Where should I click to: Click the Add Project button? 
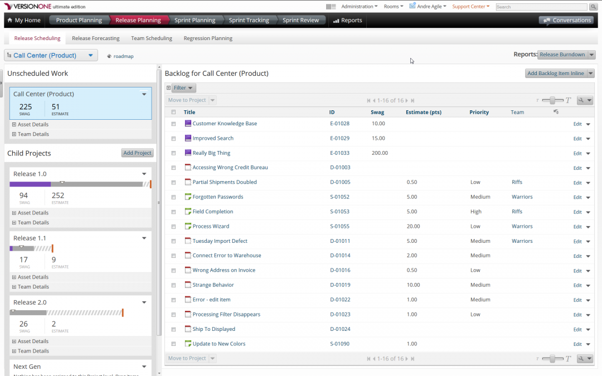(138, 153)
